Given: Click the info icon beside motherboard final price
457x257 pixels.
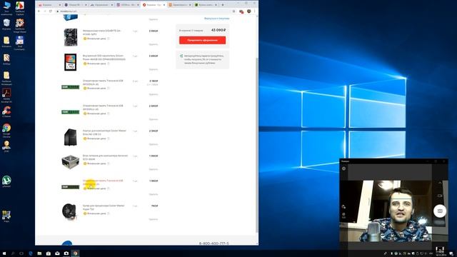Looking at the screenshot, I should point(108,39).
